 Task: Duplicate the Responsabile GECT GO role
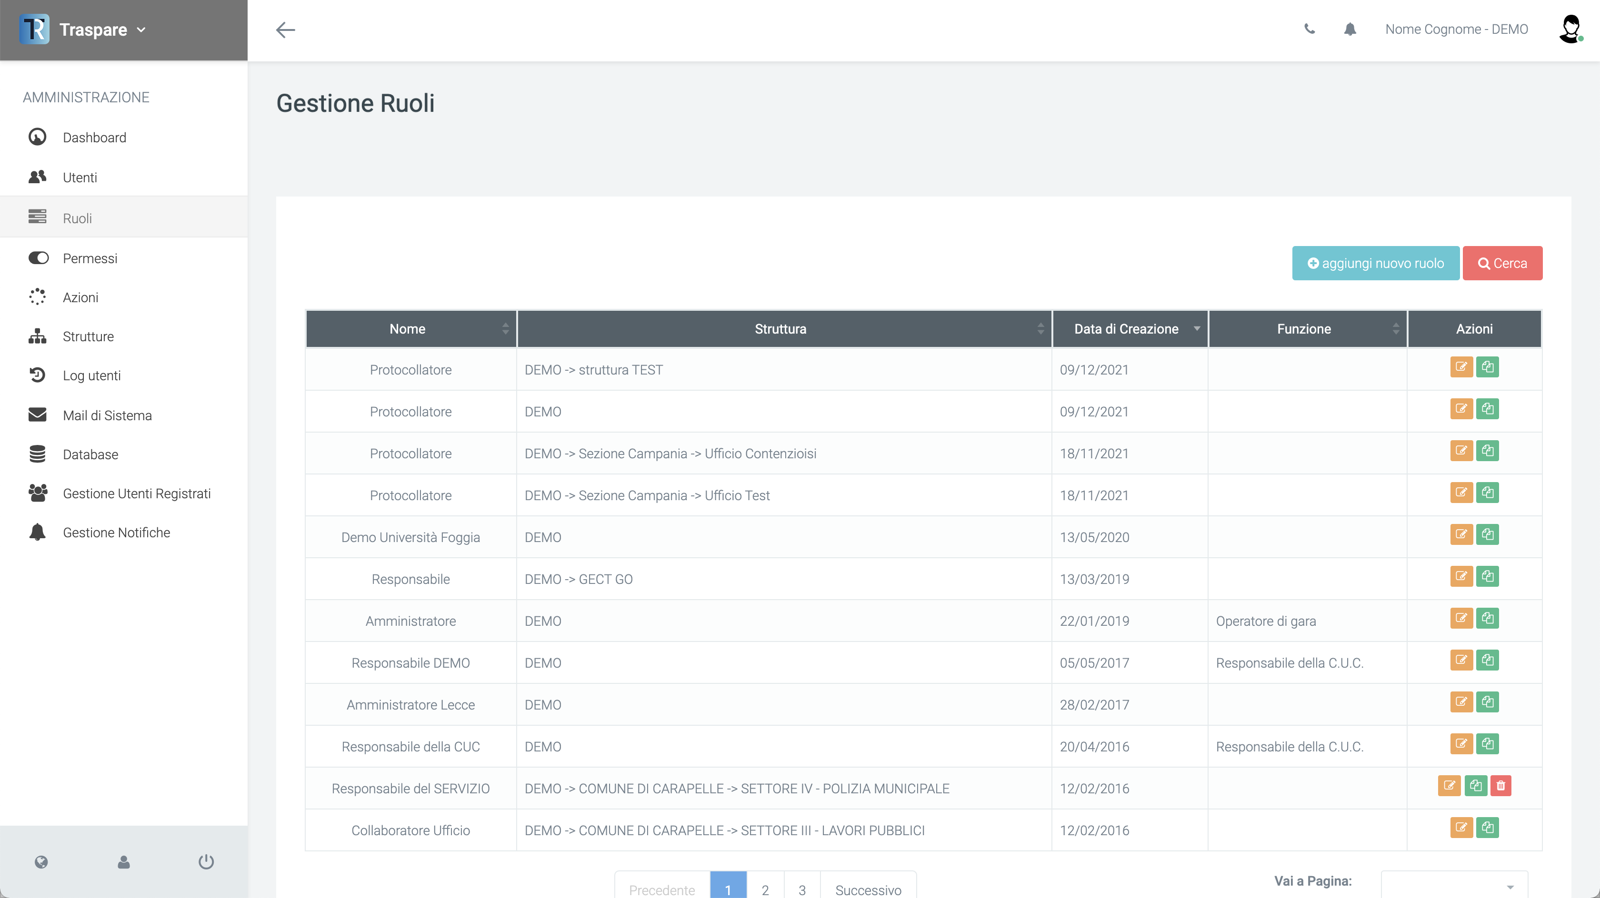point(1487,576)
